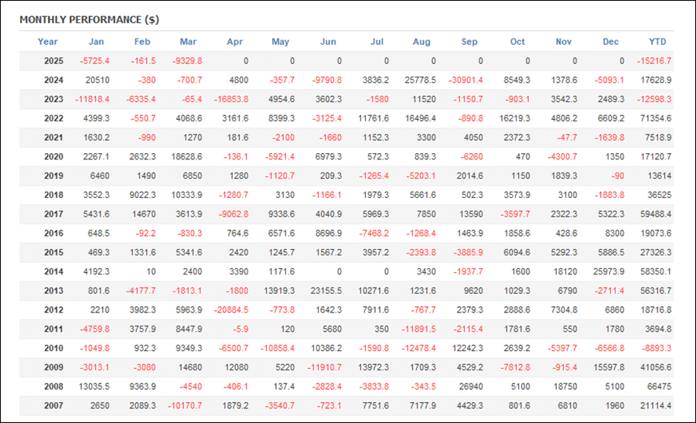Click the Jan column header
This screenshot has height=423, width=696.
click(97, 42)
